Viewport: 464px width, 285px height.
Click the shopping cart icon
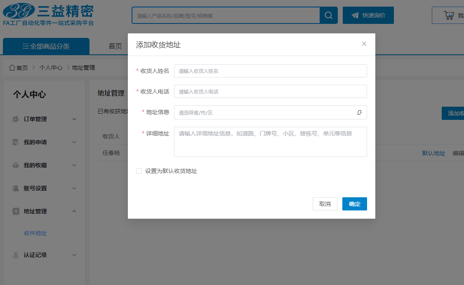tap(449, 15)
